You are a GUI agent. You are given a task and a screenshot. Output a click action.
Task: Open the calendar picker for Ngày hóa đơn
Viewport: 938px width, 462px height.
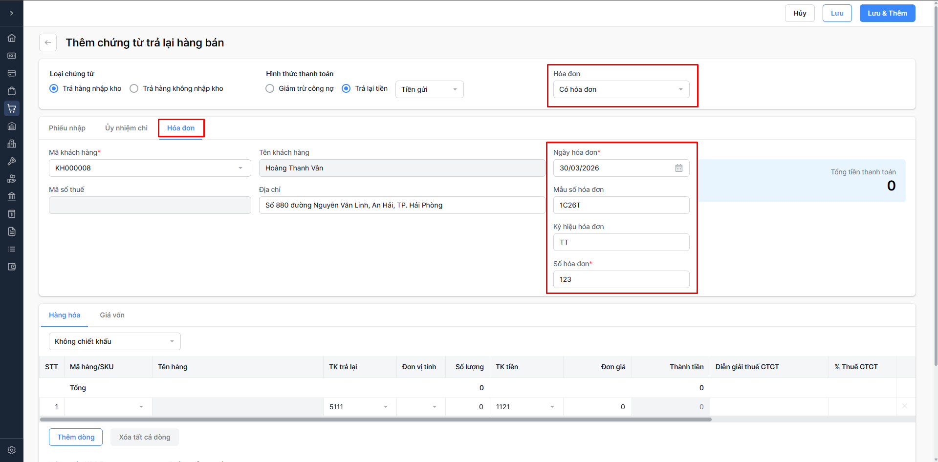[x=679, y=168]
